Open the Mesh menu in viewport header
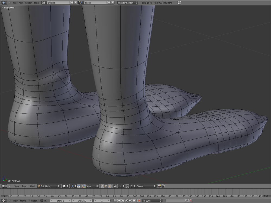This screenshot has width=271, height=203. (x=33, y=186)
